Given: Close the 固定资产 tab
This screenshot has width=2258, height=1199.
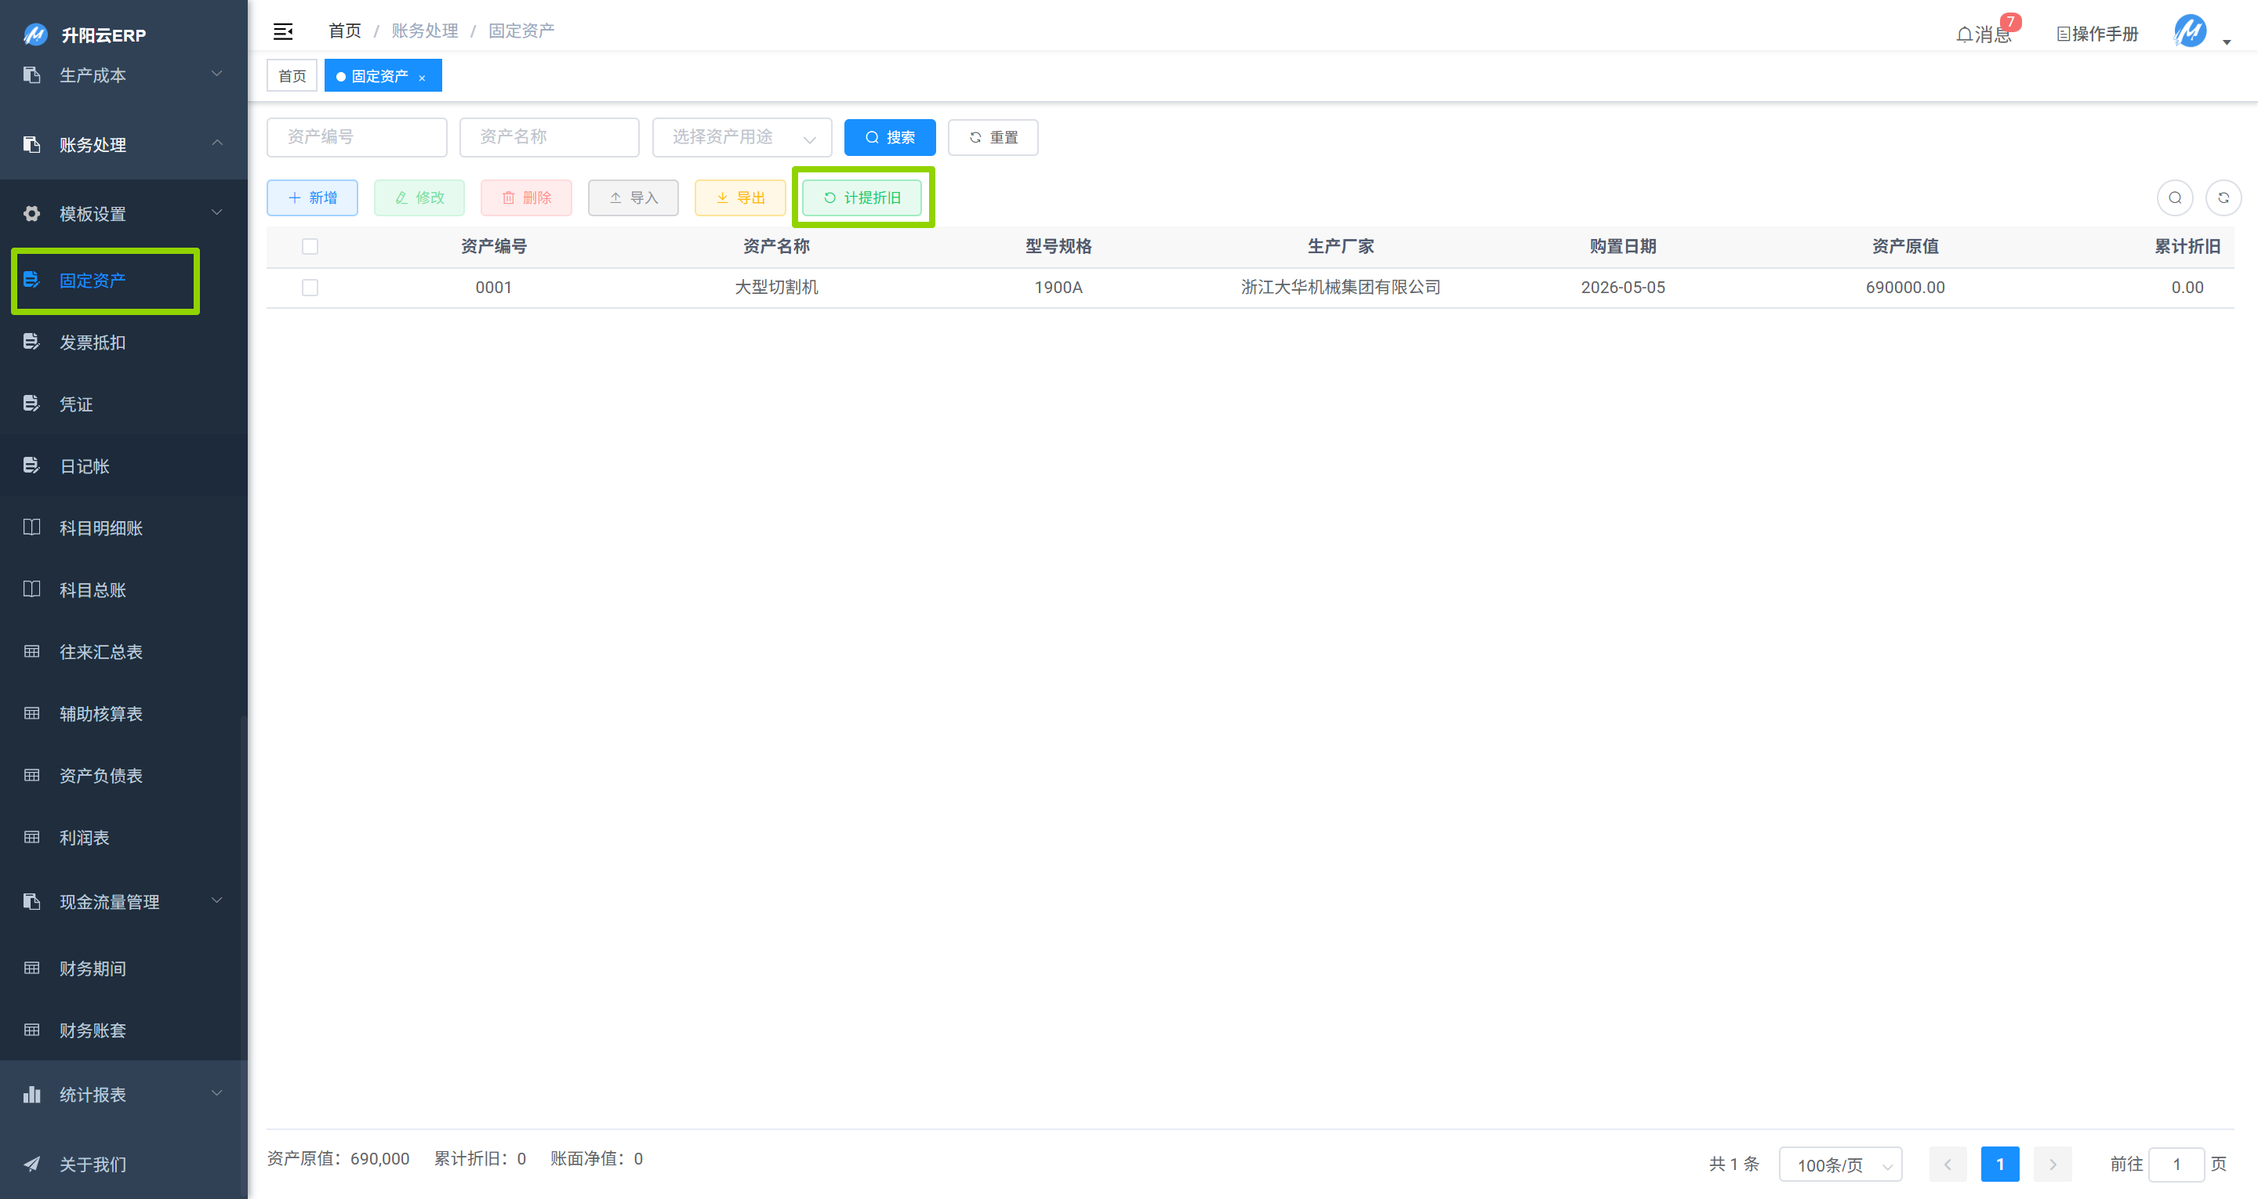Looking at the screenshot, I should [x=422, y=78].
